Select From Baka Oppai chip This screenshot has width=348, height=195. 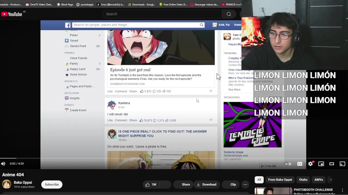click(280, 180)
